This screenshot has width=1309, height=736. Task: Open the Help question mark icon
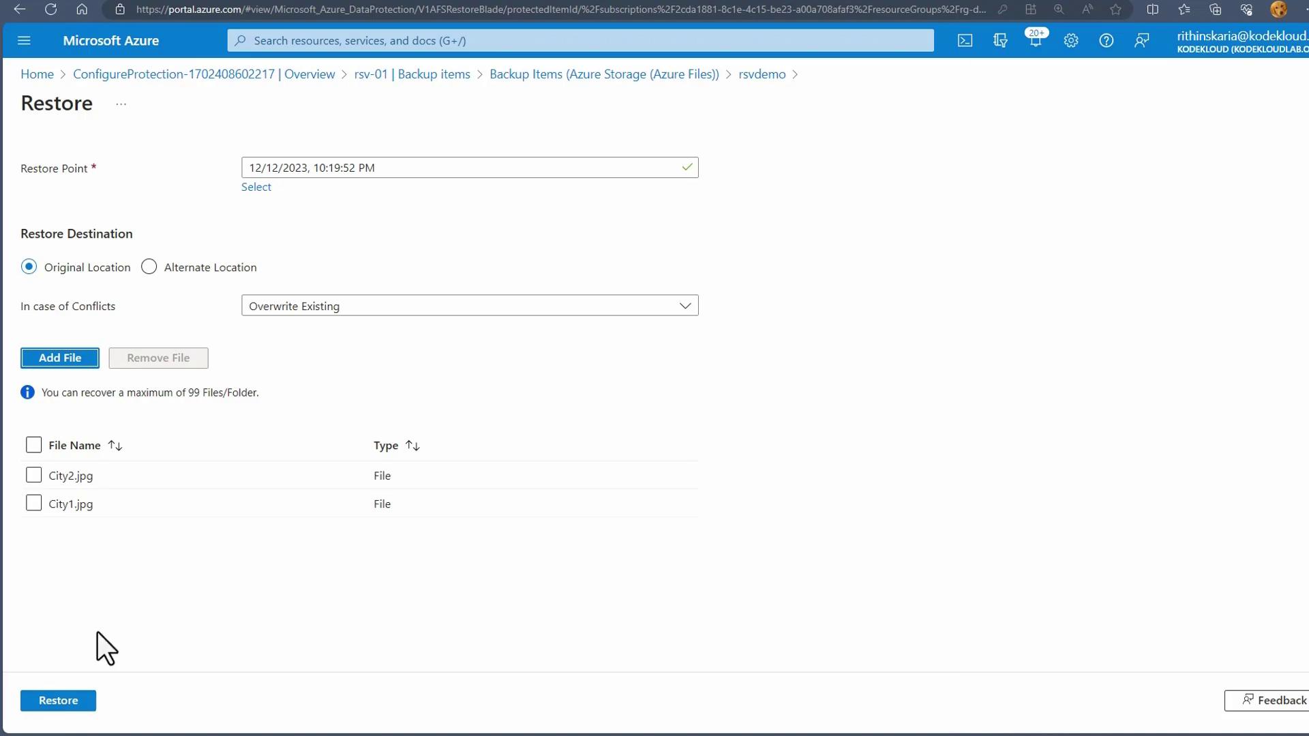(1106, 41)
